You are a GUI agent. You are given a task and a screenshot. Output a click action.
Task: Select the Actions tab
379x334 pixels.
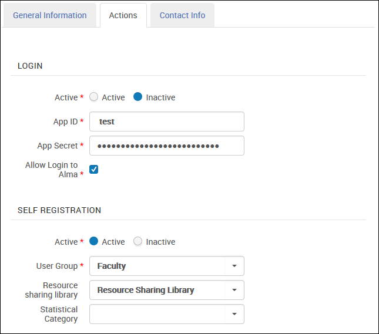(x=123, y=15)
